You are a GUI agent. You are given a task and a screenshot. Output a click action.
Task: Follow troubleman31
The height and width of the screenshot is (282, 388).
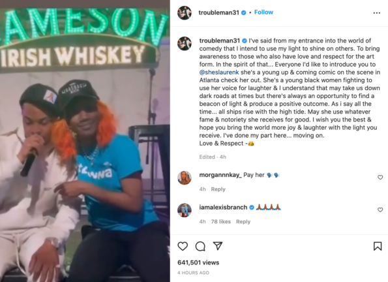click(263, 12)
